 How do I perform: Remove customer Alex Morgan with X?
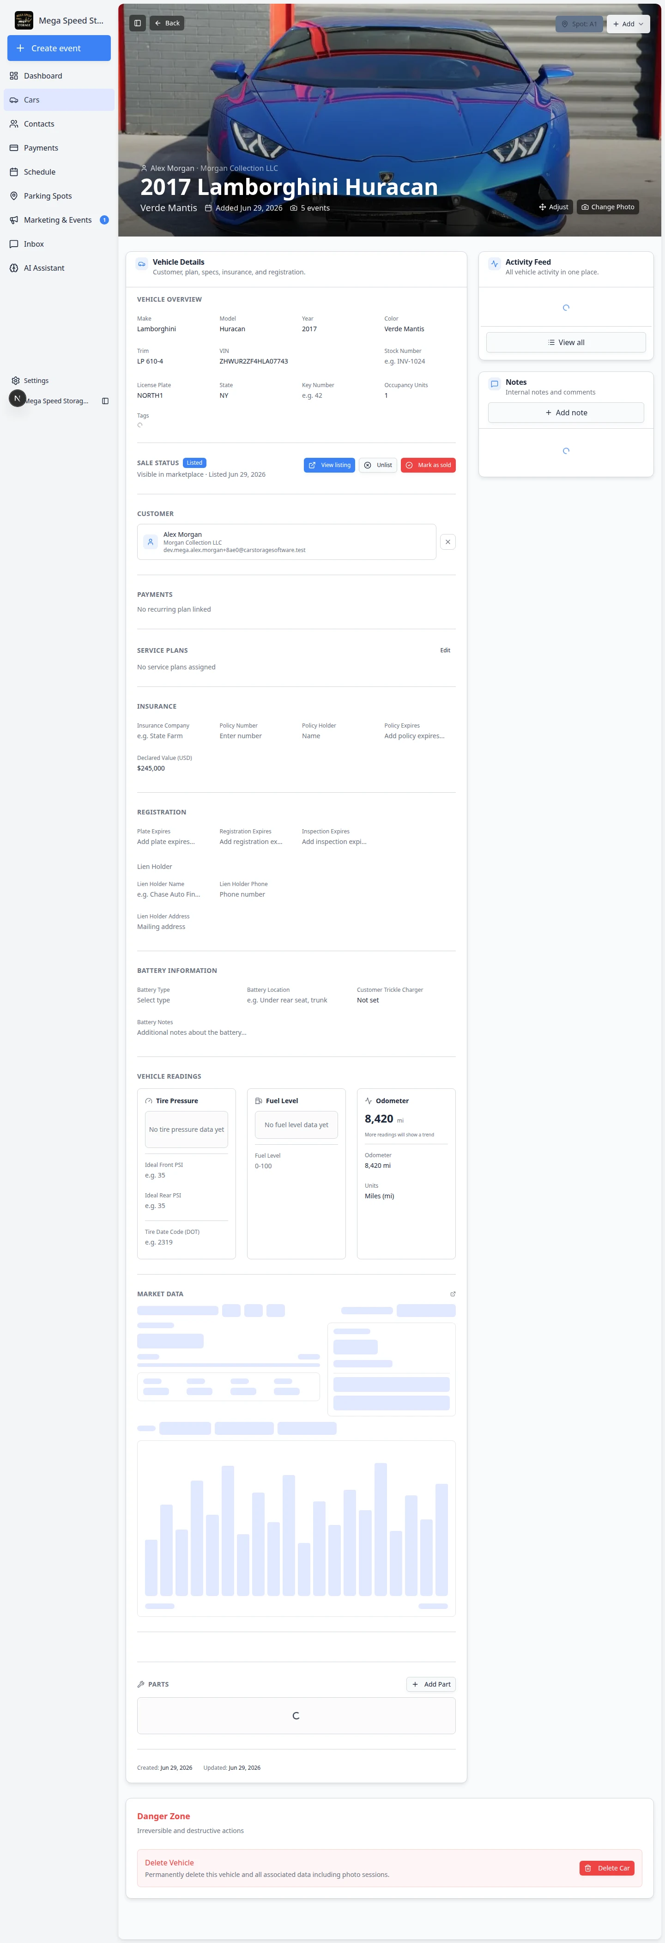pos(448,542)
